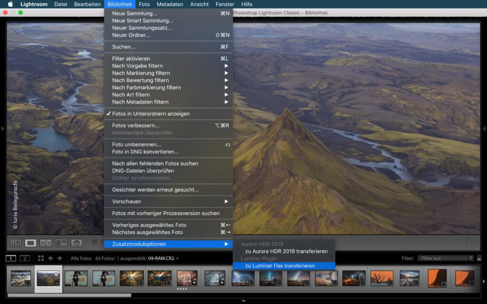Open the Datei menu
Viewport: 487px width, 304px height.
(x=60, y=4)
